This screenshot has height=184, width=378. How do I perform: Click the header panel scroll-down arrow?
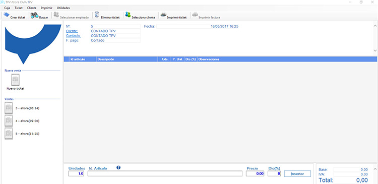(375, 50)
